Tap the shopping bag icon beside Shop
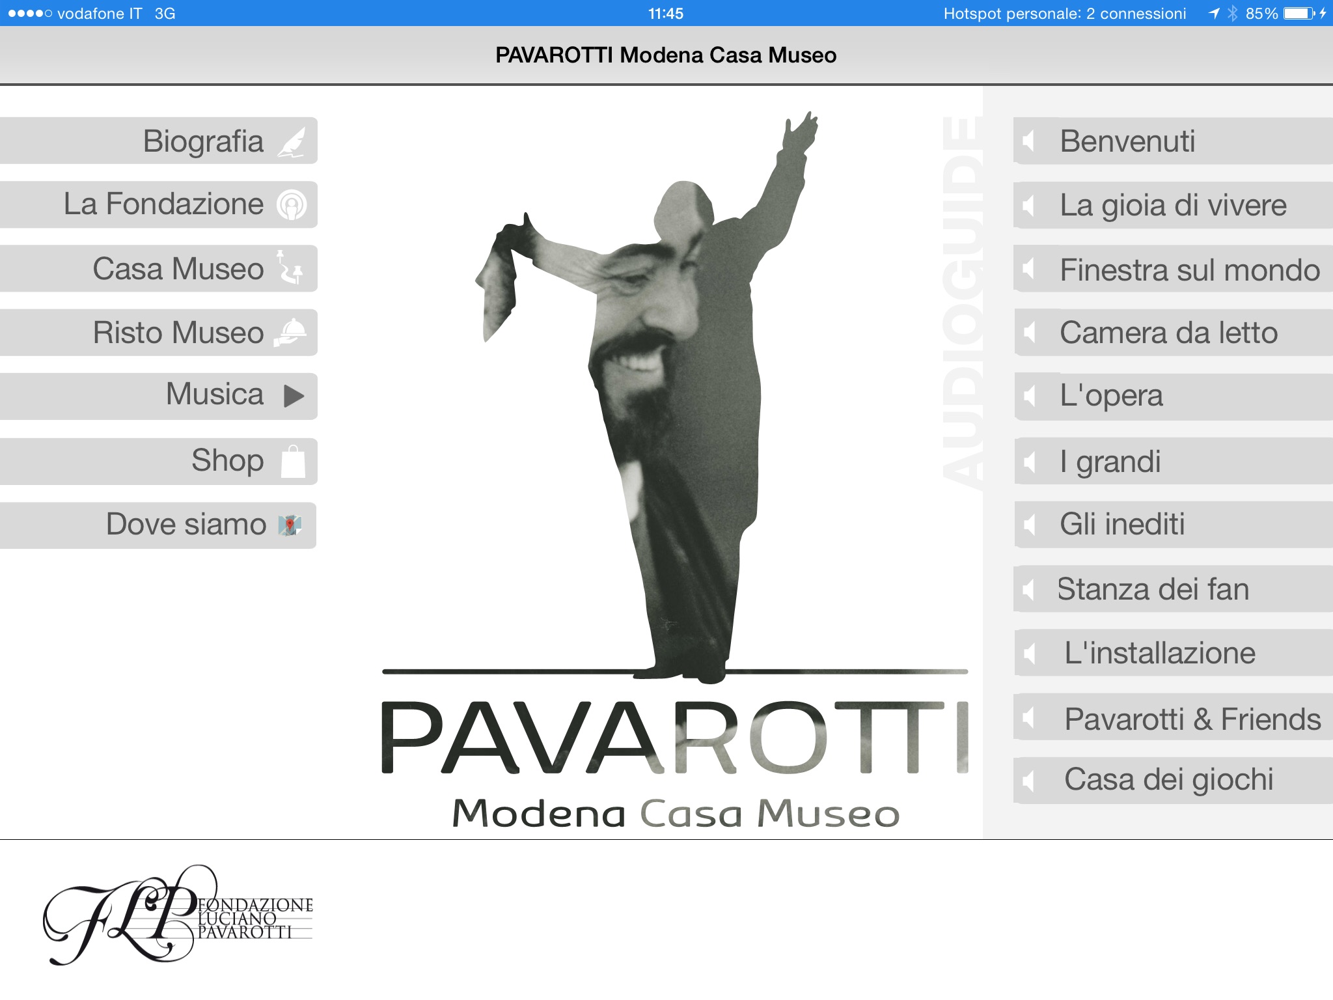 (x=293, y=462)
